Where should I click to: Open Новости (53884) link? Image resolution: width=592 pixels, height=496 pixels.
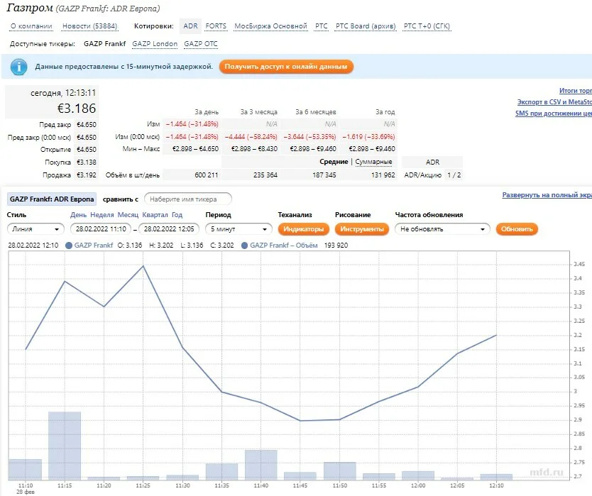point(90,26)
